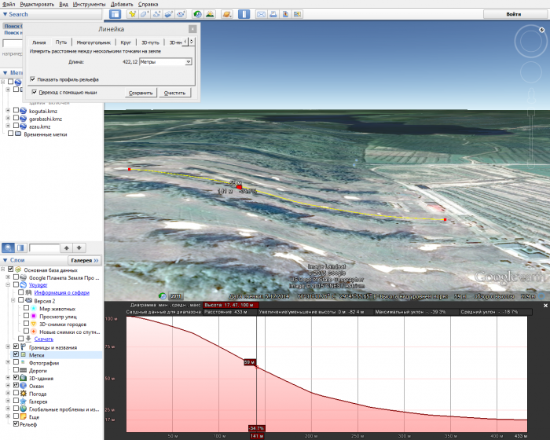
Task: Open the planet switcher icon
Action: (x=227, y=14)
